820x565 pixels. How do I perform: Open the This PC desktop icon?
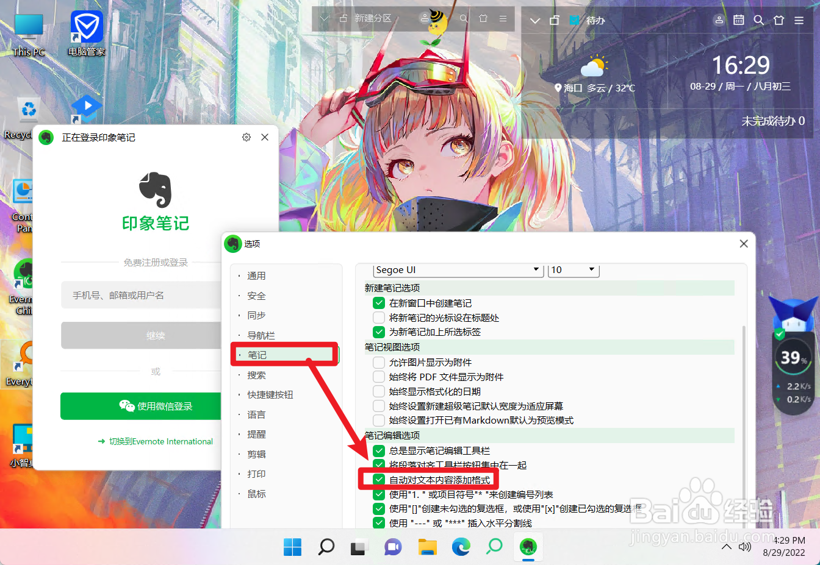point(29,34)
